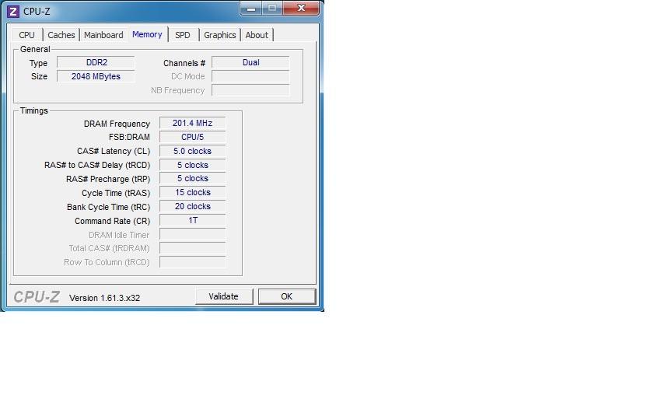This screenshot has width=672, height=420.
Task: Open the Caches tab
Action: pos(61,35)
